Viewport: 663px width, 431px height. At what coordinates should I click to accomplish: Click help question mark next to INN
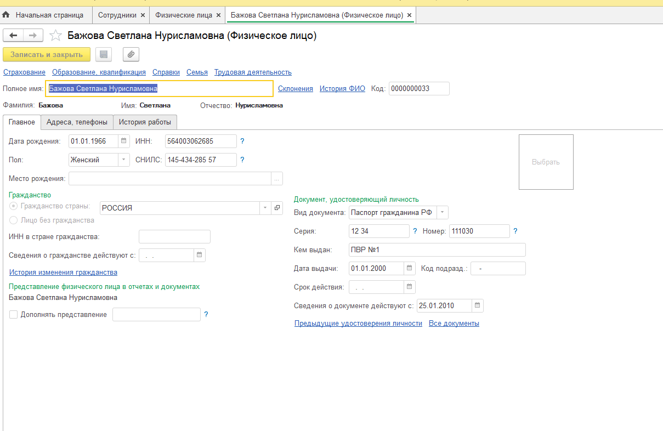tap(242, 141)
